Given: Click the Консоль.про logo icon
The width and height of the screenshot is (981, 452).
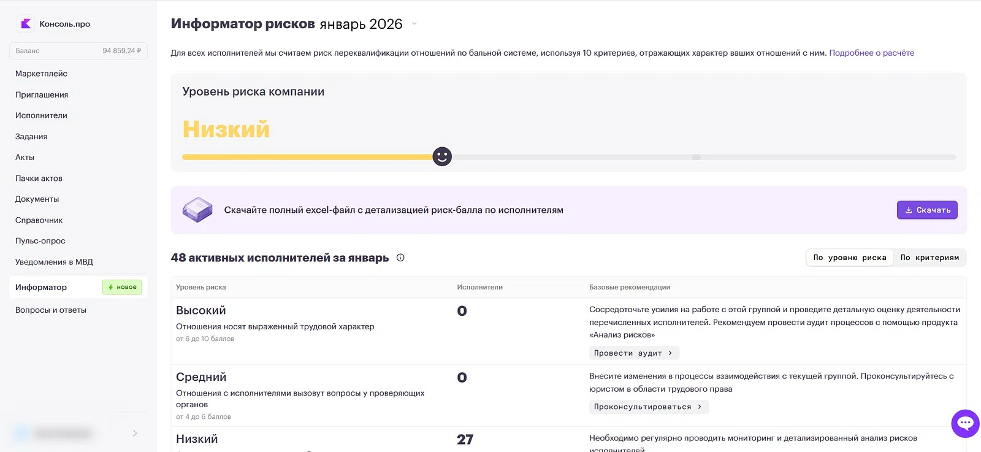Looking at the screenshot, I should point(26,24).
